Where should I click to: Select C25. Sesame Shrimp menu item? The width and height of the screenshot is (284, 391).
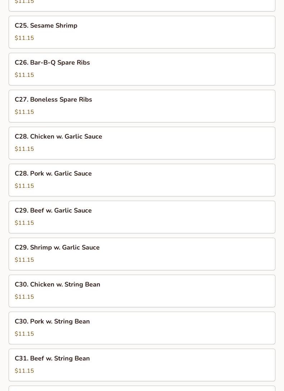(46, 26)
